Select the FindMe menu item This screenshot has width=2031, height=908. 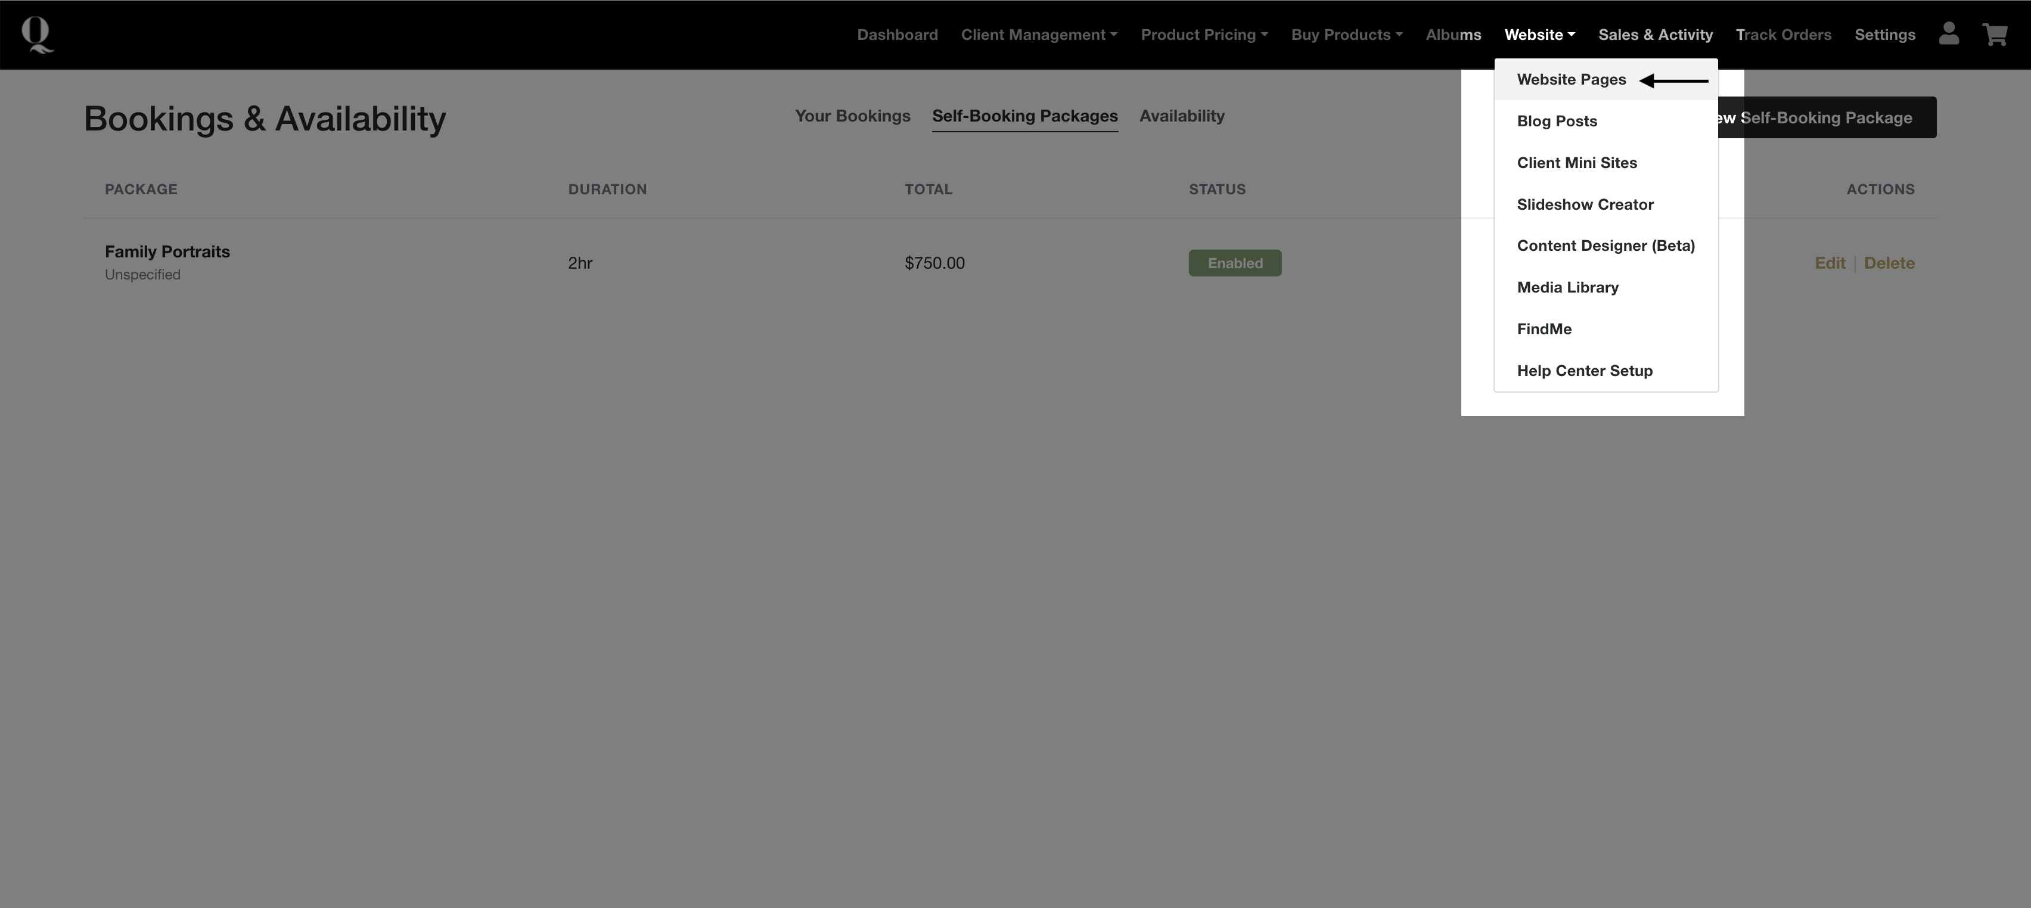1544,329
